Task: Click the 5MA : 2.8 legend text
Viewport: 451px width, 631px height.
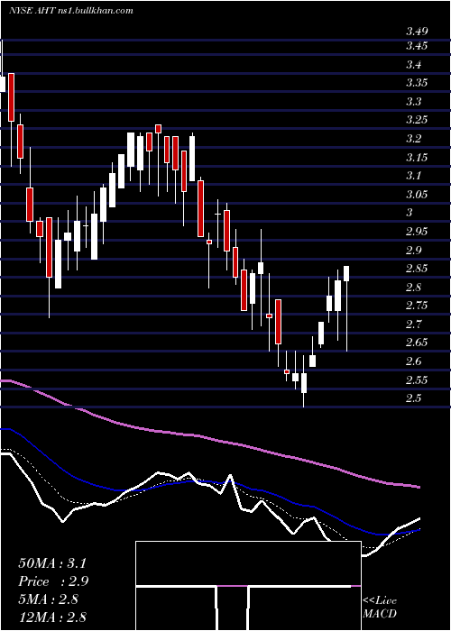Action: coord(49,599)
